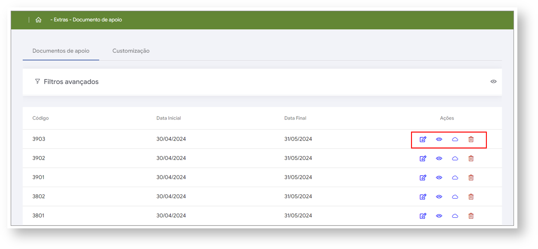
Task: Delete document 3901
Action: (471, 178)
